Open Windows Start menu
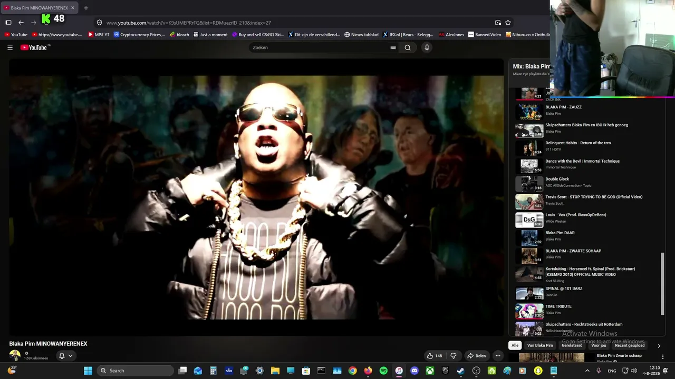The width and height of the screenshot is (675, 379). 88,371
